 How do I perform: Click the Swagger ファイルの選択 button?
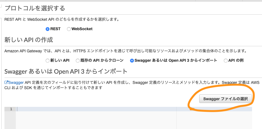click(225, 99)
